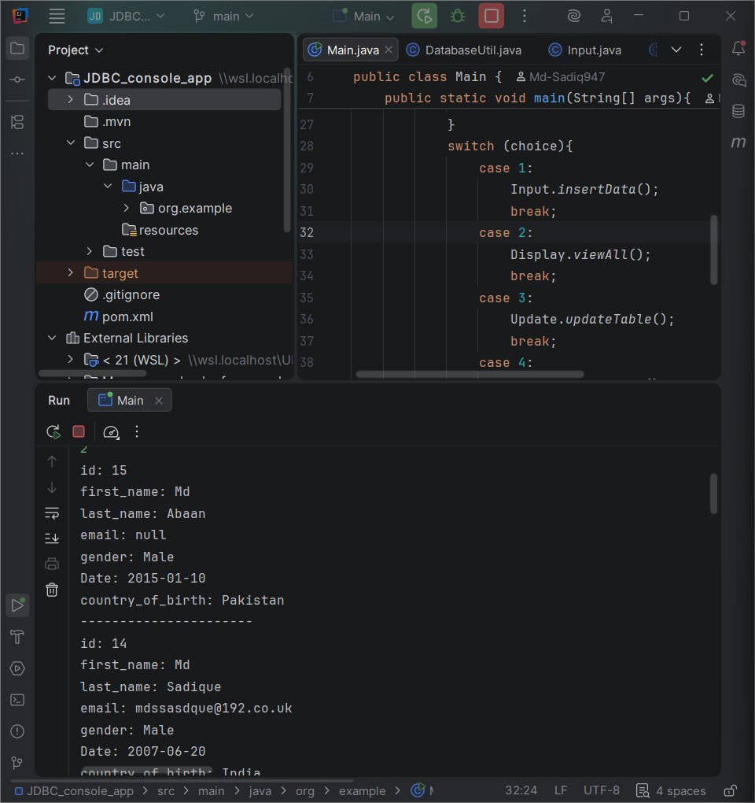
Task: Click the print icon in Run console
Action: pos(52,564)
